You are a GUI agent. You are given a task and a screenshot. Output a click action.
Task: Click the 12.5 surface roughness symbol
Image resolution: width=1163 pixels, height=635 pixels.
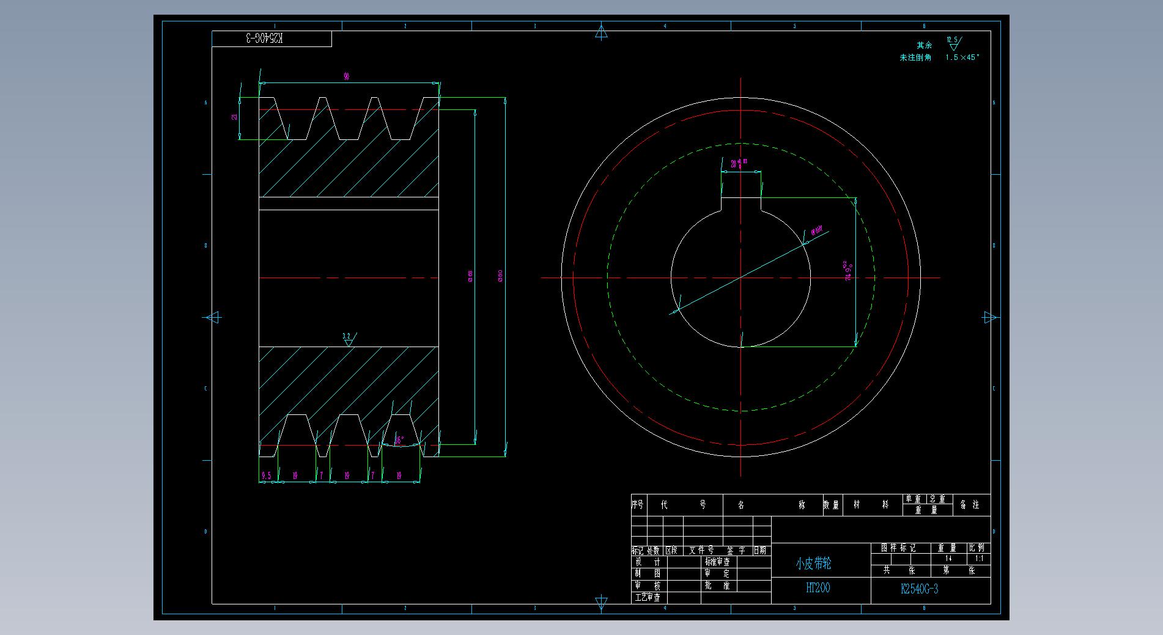[x=953, y=43]
